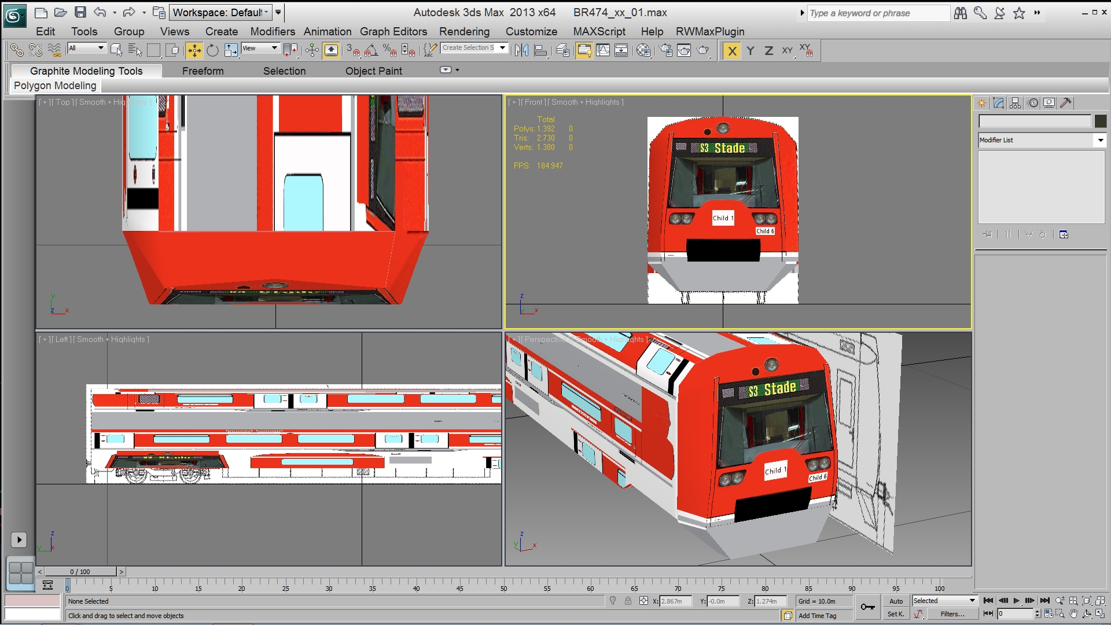
Task: Click the Select and Link tool
Action: coord(17,50)
